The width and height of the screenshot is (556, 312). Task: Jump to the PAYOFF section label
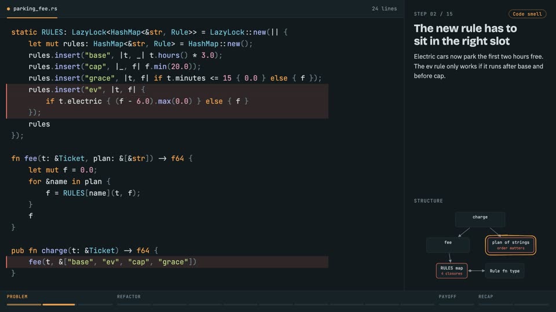(448, 296)
